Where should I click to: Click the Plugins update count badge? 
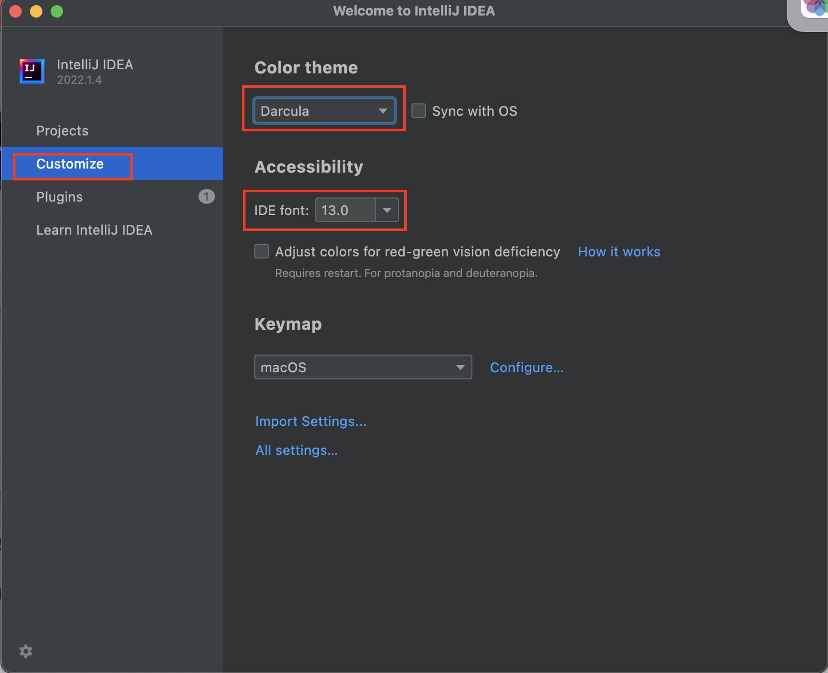[x=206, y=196]
